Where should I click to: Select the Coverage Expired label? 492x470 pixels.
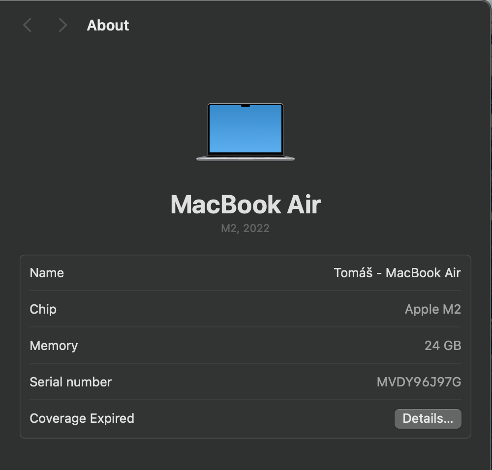pyautogui.click(x=82, y=418)
